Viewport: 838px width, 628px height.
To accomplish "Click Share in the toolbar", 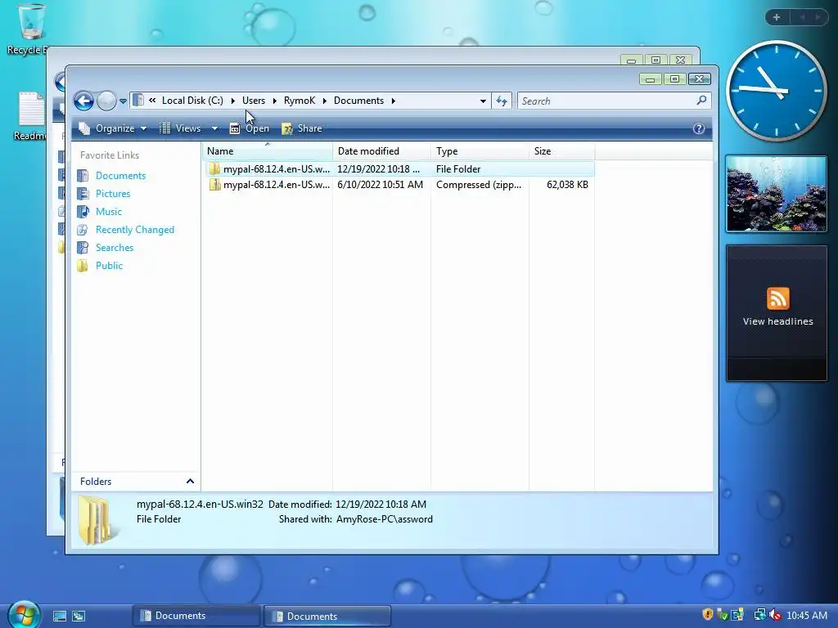I will click(302, 128).
